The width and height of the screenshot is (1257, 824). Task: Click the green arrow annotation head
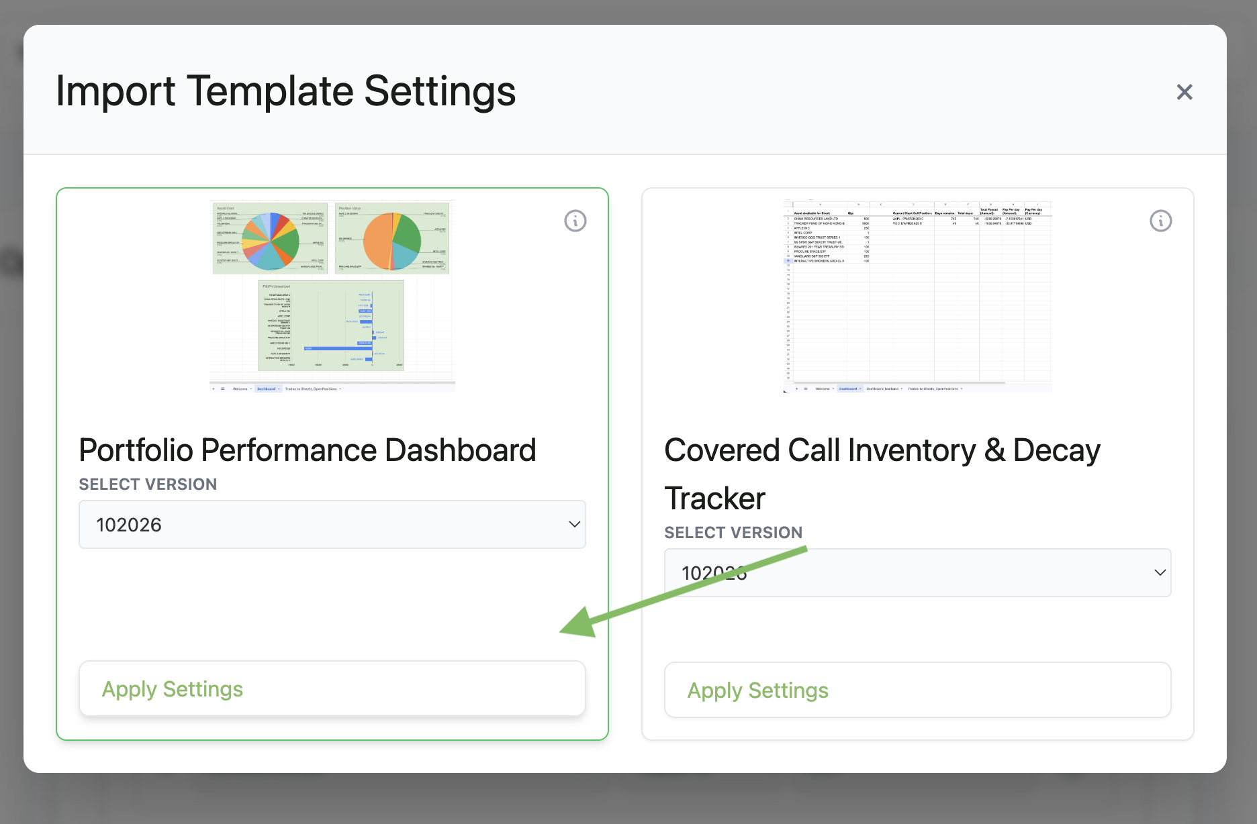(578, 623)
